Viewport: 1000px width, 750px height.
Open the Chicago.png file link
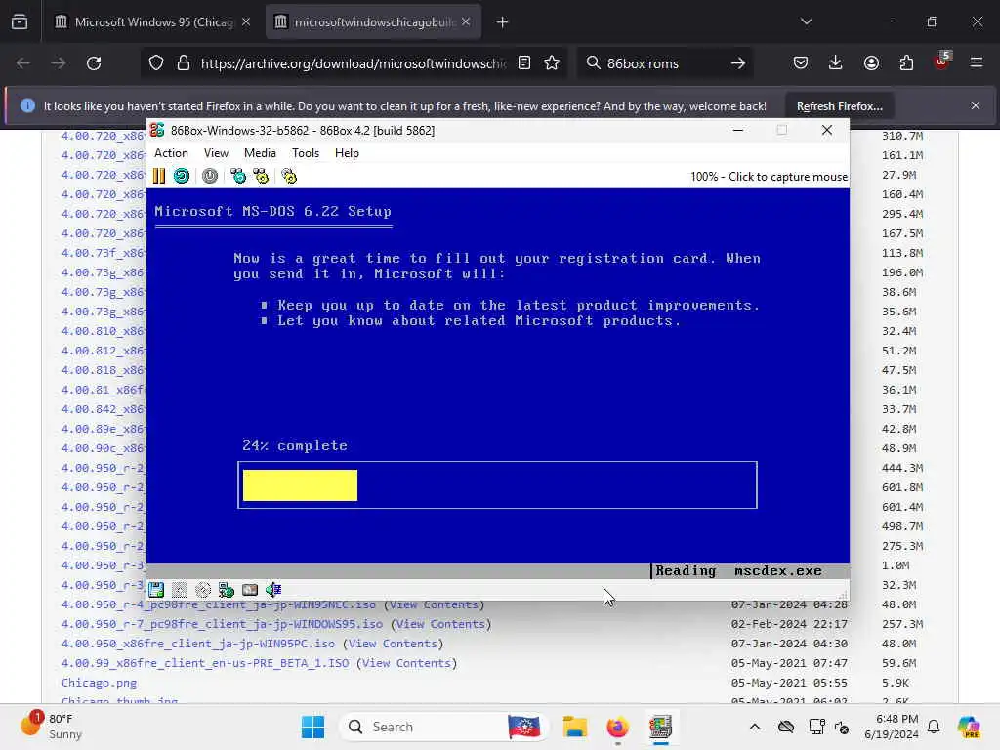coord(99,683)
